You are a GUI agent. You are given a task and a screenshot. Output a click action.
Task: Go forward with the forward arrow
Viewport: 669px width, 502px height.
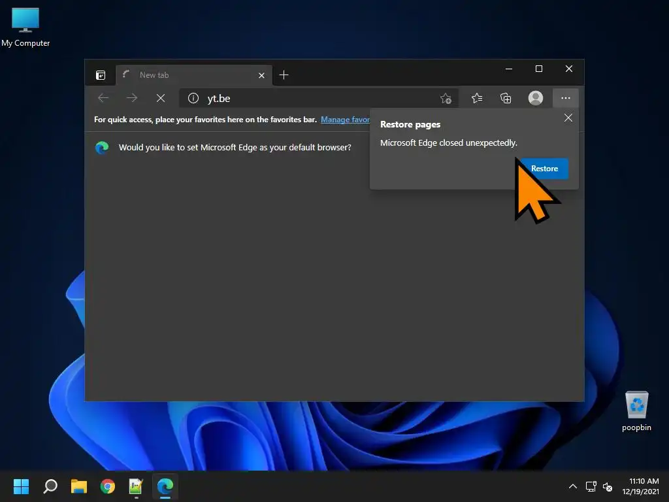pos(132,98)
